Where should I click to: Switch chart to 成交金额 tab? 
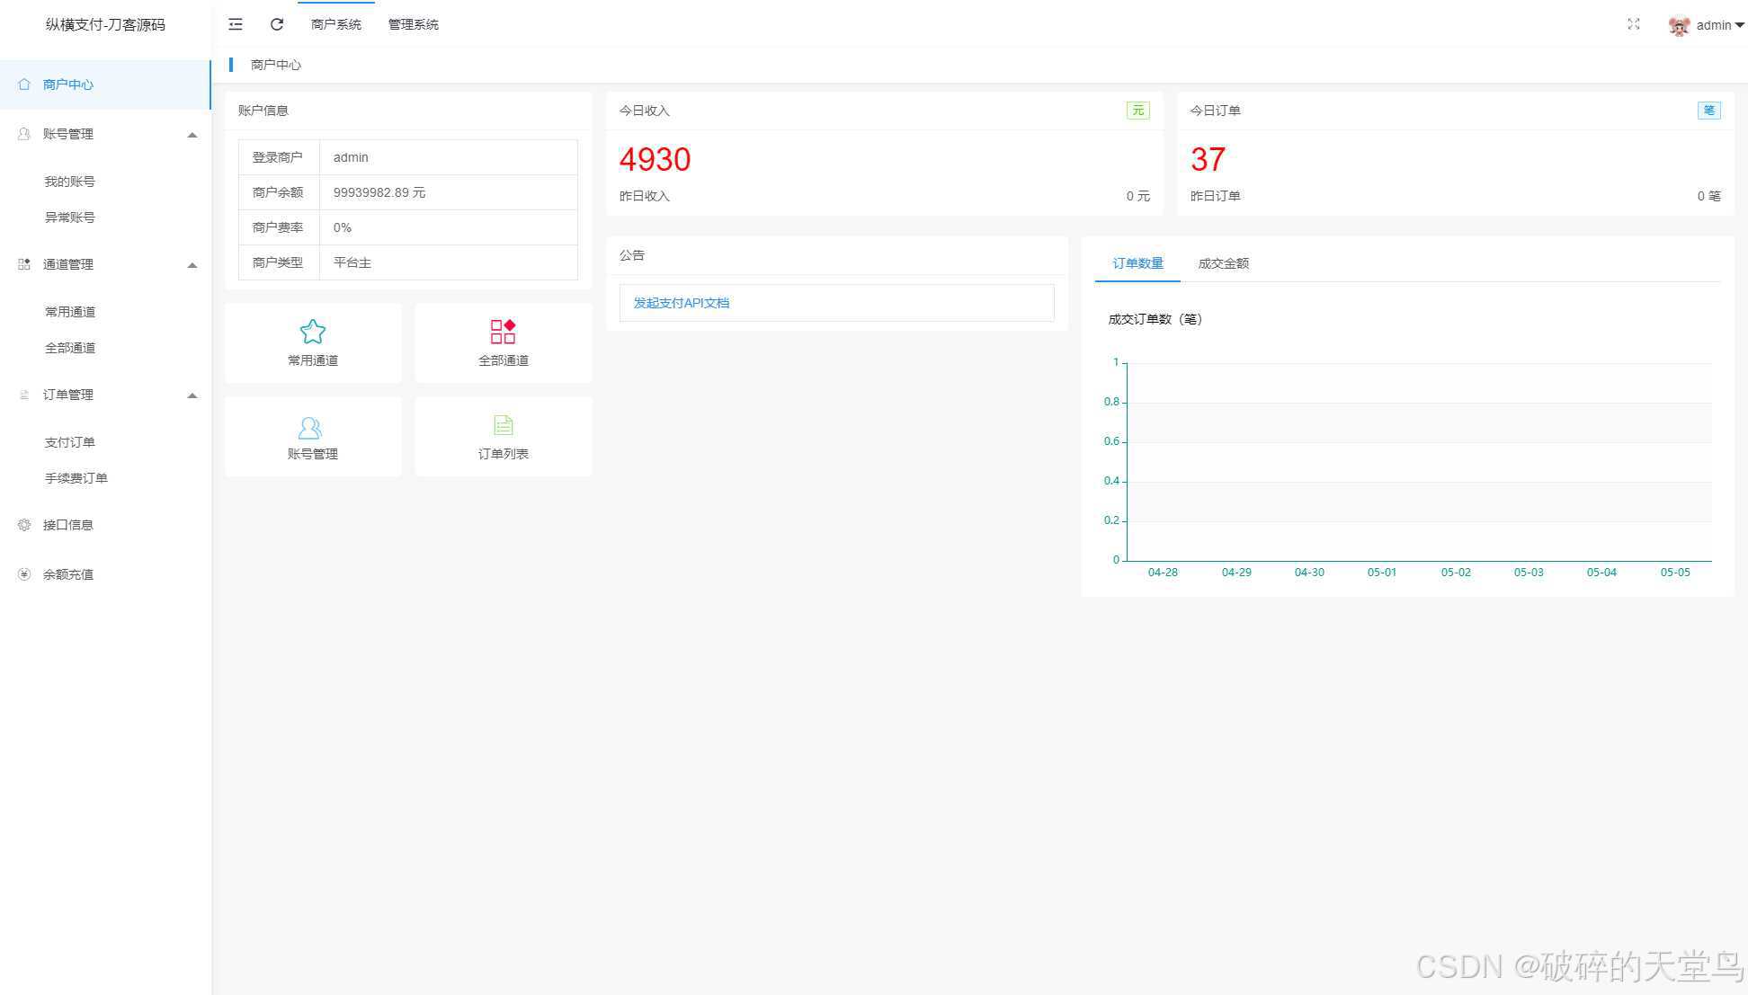1223,263
